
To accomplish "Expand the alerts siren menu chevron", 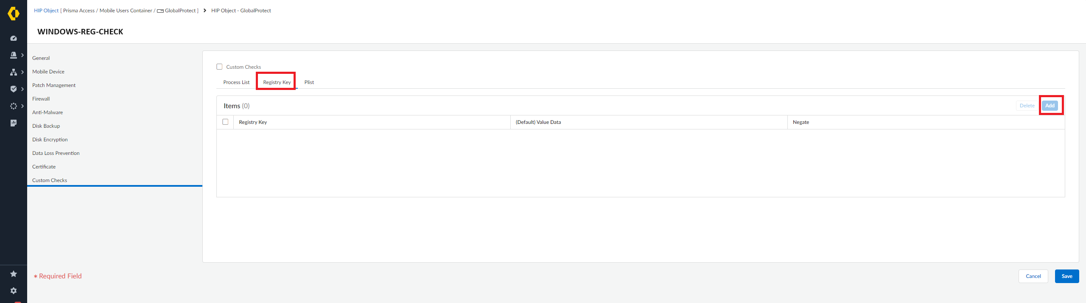I will (22, 55).
